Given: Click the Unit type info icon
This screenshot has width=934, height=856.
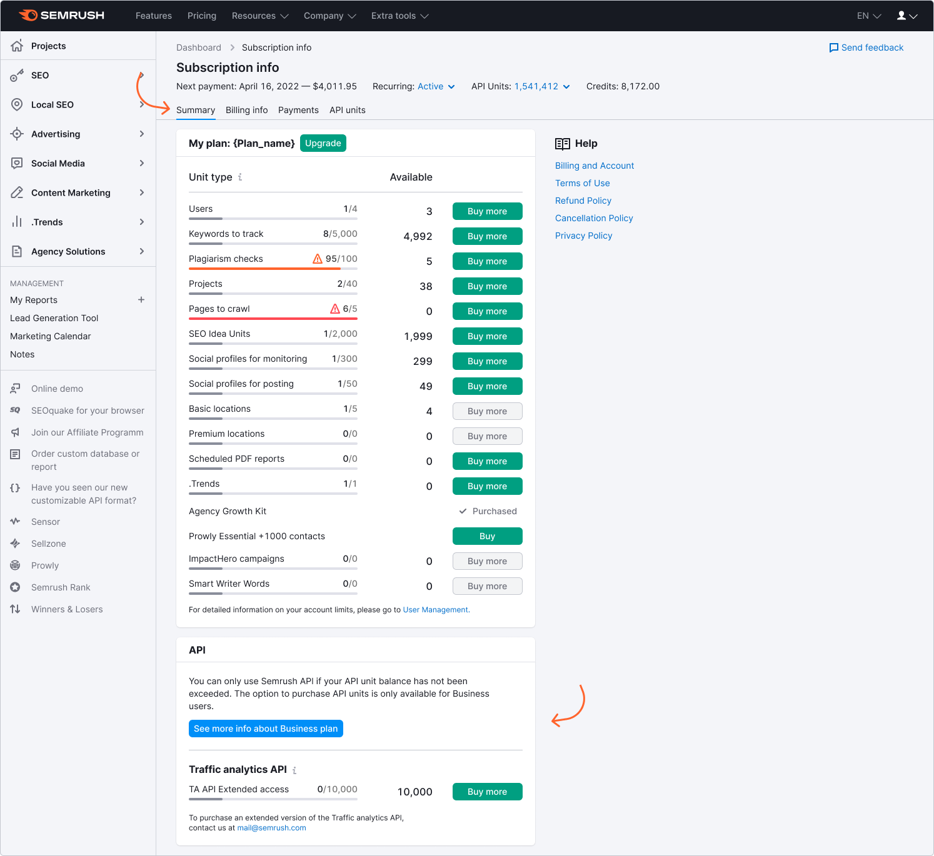Looking at the screenshot, I should tap(240, 177).
